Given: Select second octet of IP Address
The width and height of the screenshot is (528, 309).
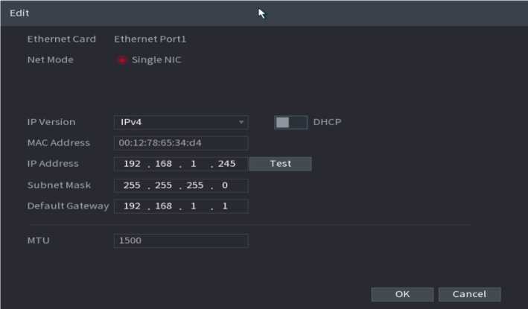Looking at the screenshot, I should pos(162,164).
